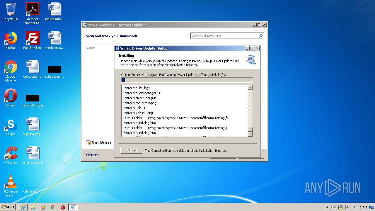Click the install log scrollbar thumb
Image resolution: width=375 pixels, height=211 pixels.
(x=250, y=130)
